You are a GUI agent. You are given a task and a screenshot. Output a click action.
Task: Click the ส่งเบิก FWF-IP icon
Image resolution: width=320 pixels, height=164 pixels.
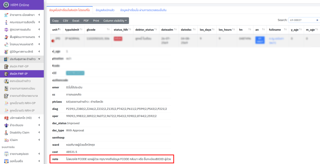click(x=6, y=74)
